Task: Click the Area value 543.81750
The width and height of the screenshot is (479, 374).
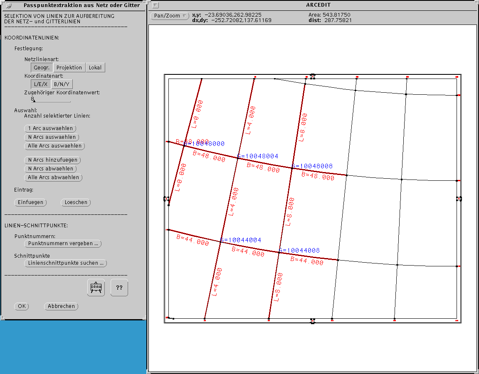Action: [x=336, y=15]
